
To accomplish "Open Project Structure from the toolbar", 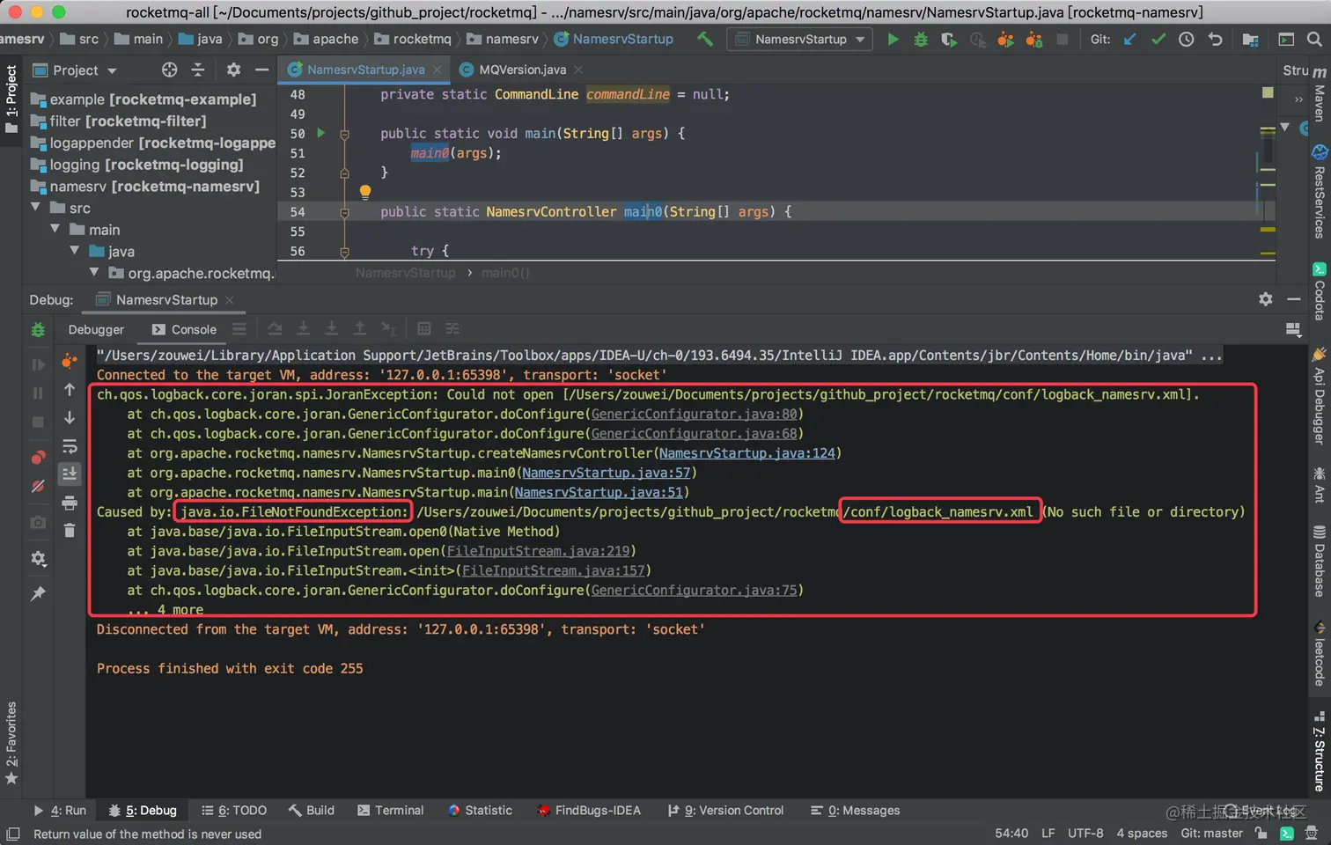I will pyautogui.click(x=1250, y=39).
